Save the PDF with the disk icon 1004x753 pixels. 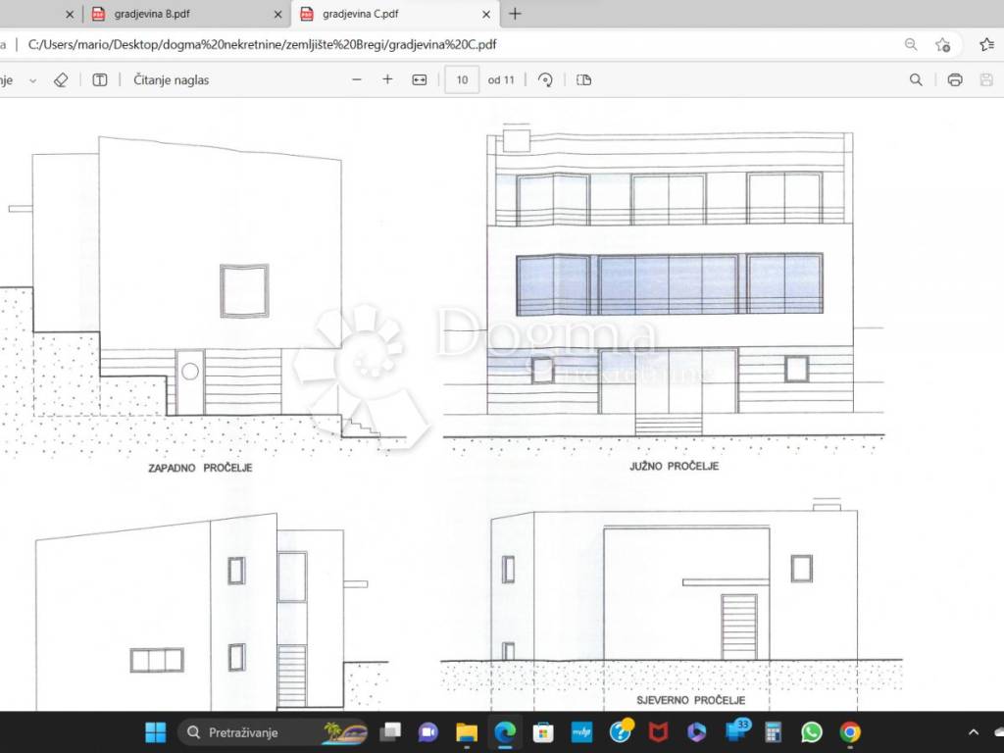[986, 80]
